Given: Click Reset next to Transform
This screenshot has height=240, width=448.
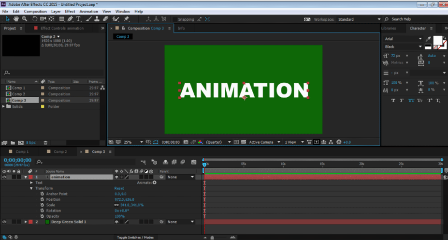Looking at the screenshot, I should [x=119, y=188].
